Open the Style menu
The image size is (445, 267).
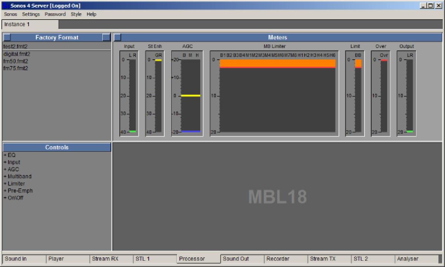pyautogui.click(x=76, y=14)
